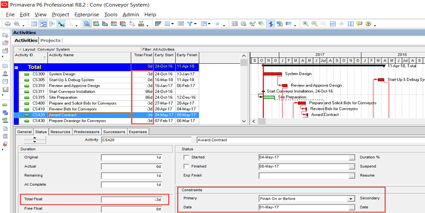Open the Project menu
425x213 pixels.
[x=61, y=15]
